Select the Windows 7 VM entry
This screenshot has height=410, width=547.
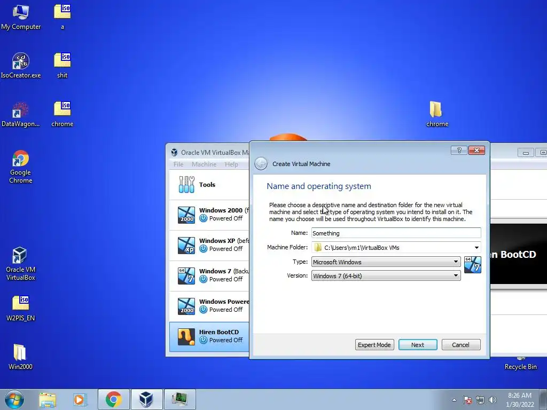[209, 275]
